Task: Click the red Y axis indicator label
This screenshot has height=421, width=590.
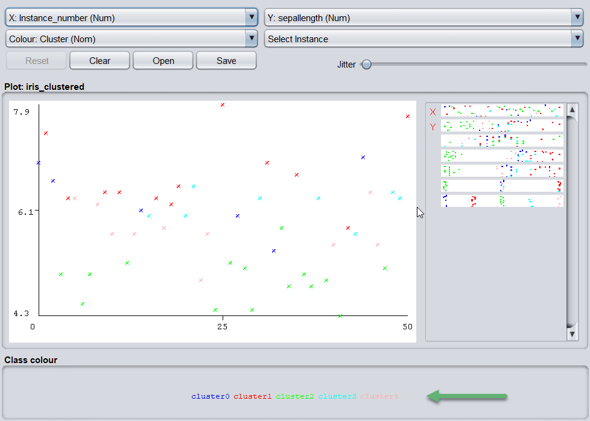Action: [x=433, y=127]
